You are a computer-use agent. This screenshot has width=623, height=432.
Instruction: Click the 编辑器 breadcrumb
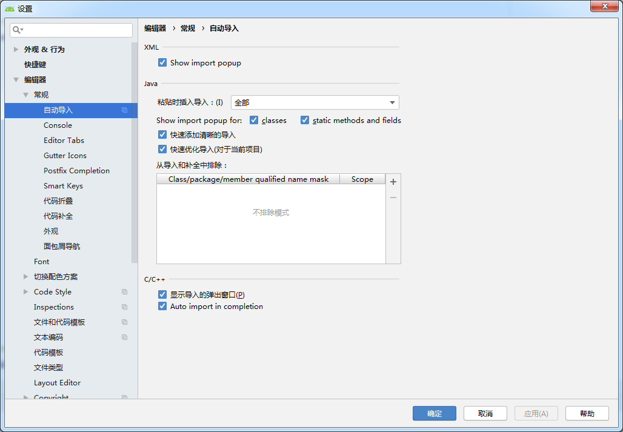(x=155, y=28)
